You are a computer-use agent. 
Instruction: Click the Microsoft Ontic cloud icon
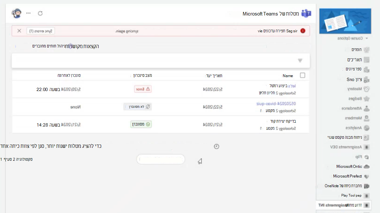[x=367, y=167]
